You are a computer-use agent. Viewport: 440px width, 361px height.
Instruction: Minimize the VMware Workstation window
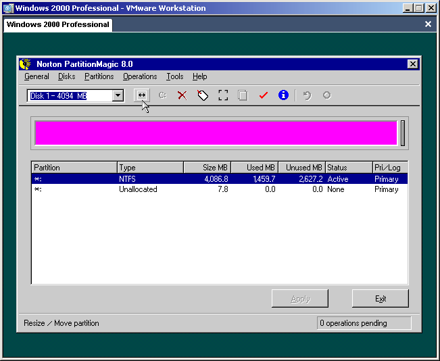tap(408, 8)
